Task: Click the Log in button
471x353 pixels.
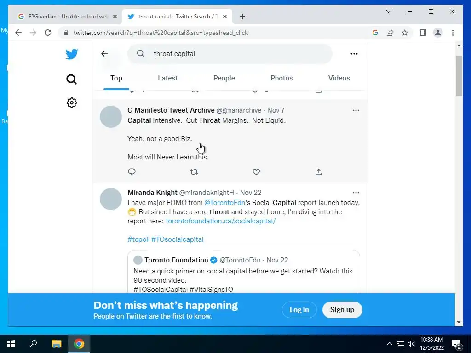Action: tap(299, 310)
